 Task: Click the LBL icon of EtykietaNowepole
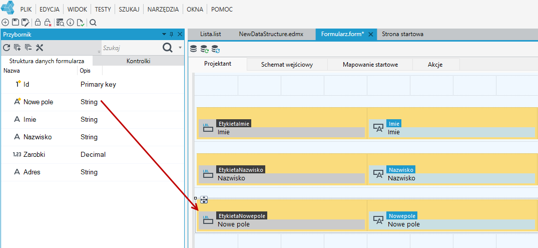[x=208, y=220]
